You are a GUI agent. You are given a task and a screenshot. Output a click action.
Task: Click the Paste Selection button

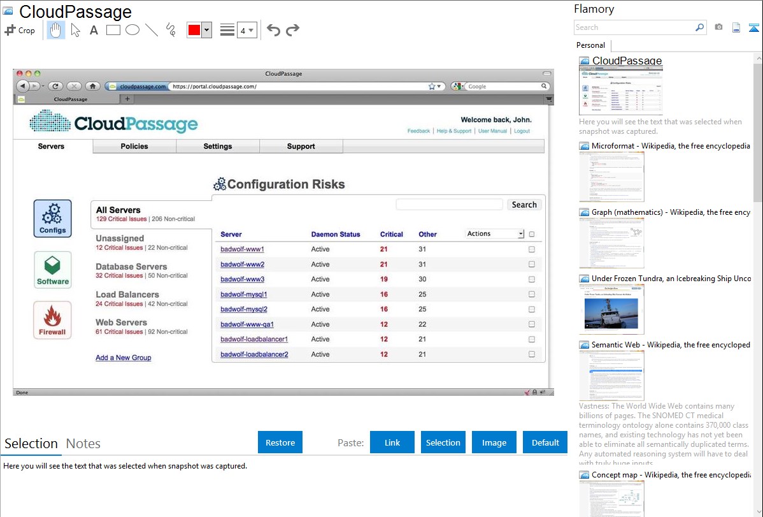pyautogui.click(x=443, y=442)
